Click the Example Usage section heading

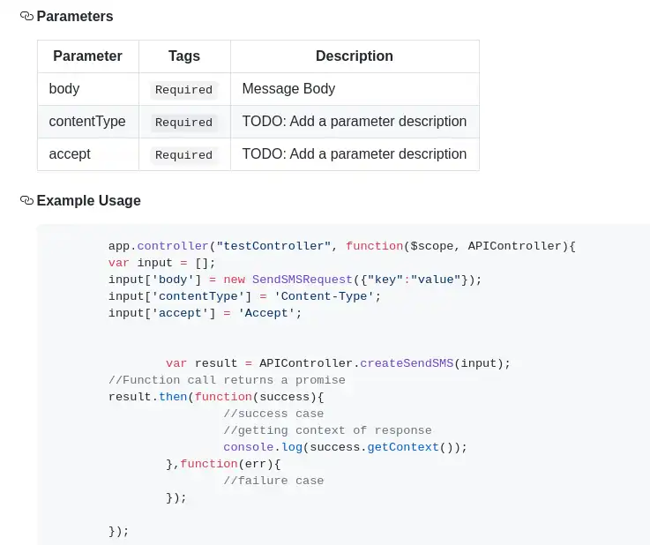(x=88, y=200)
